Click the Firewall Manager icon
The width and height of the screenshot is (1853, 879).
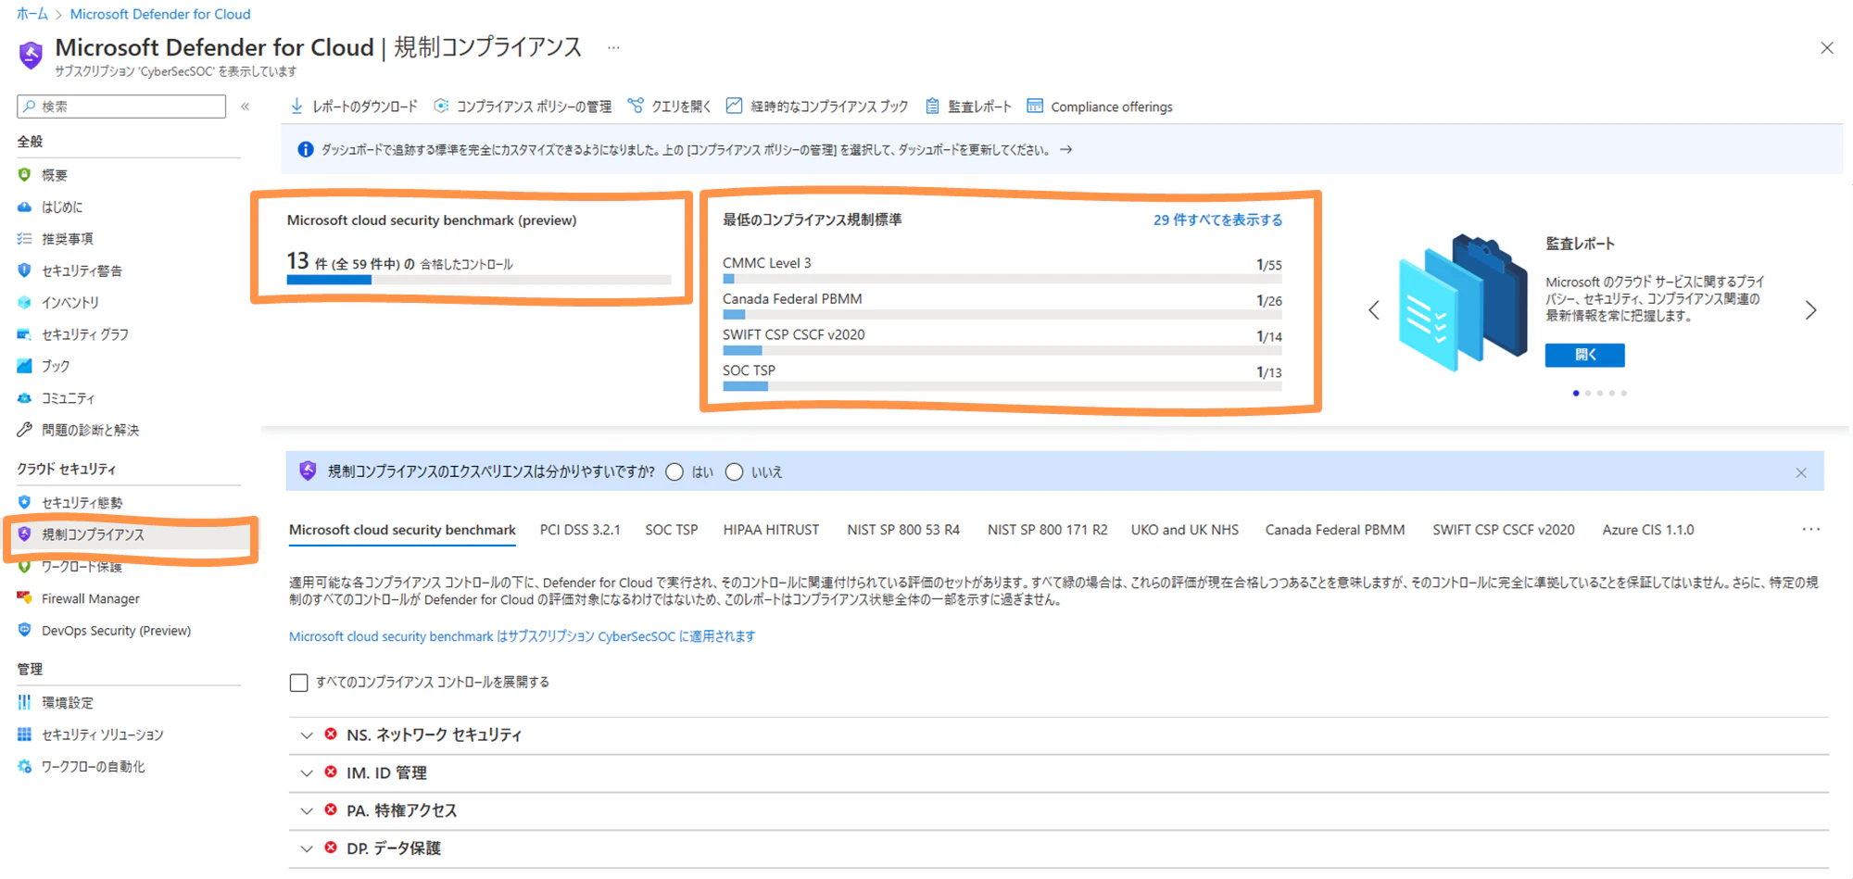pos(25,598)
